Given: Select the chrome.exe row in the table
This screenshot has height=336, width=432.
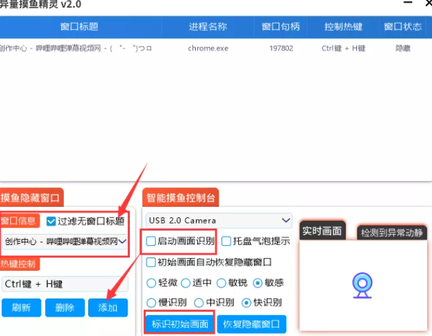Looking at the screenshot, I should point(208,49).
